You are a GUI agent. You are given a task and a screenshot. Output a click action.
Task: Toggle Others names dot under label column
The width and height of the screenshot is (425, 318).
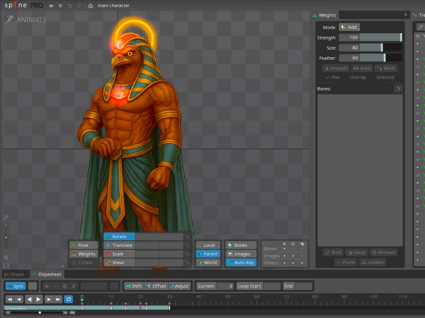click(x=302, y=262)
